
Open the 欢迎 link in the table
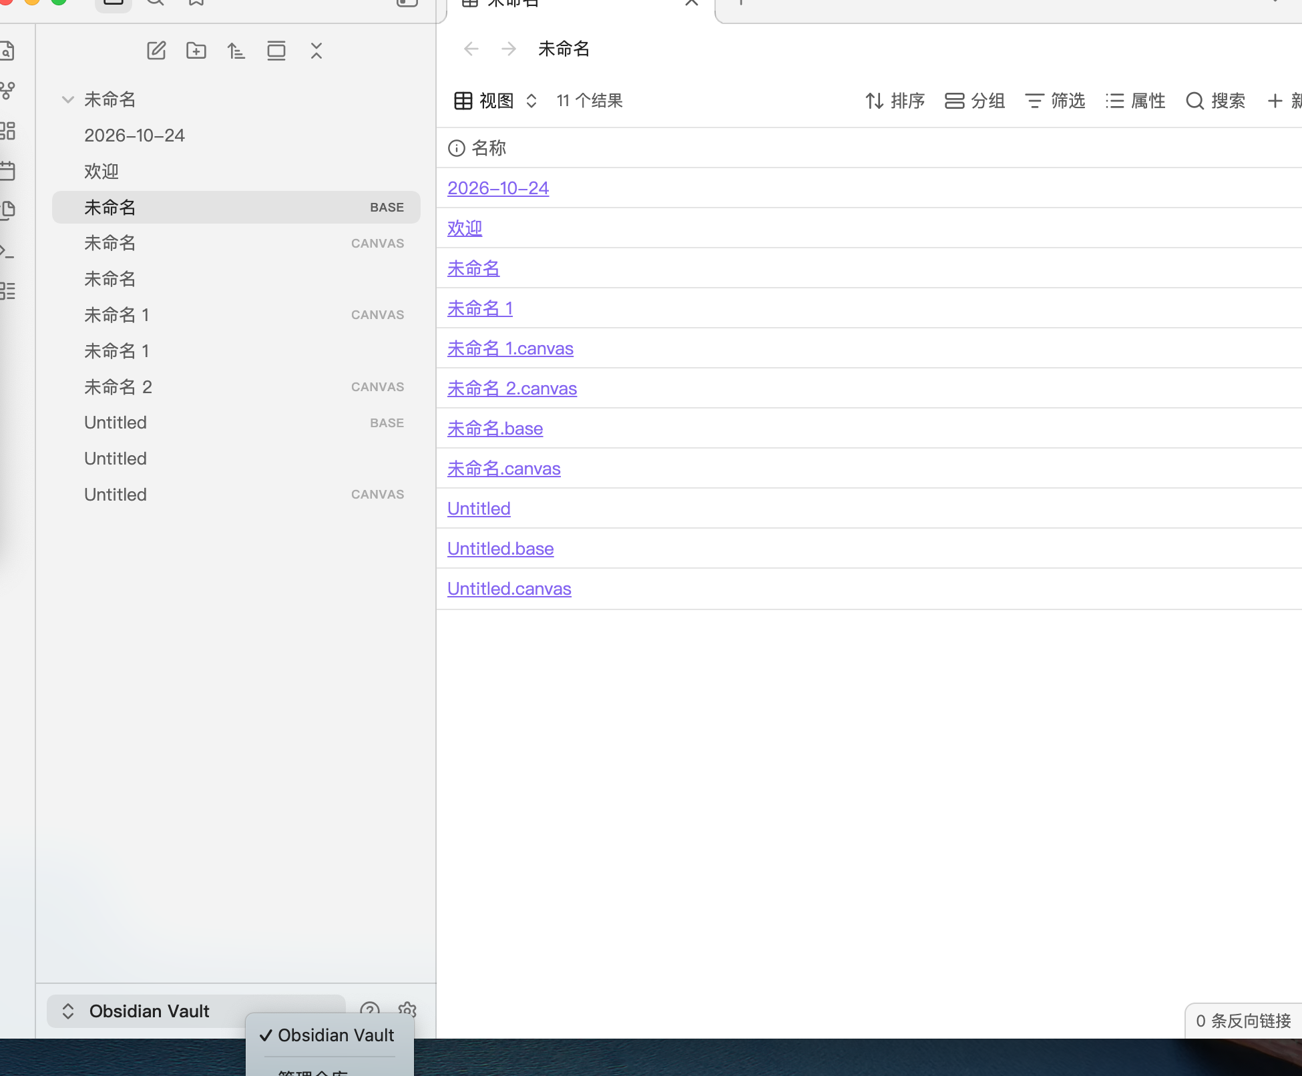[465, 228]
